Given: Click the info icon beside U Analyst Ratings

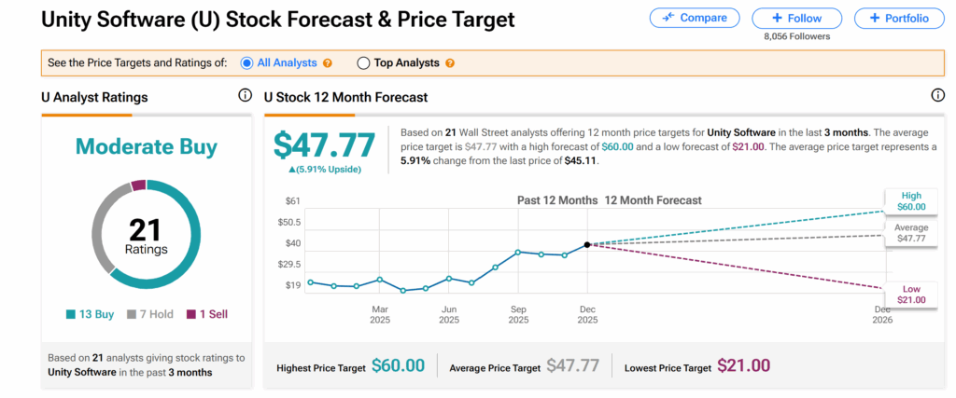Looking at the screenshot, I should 245,96.
